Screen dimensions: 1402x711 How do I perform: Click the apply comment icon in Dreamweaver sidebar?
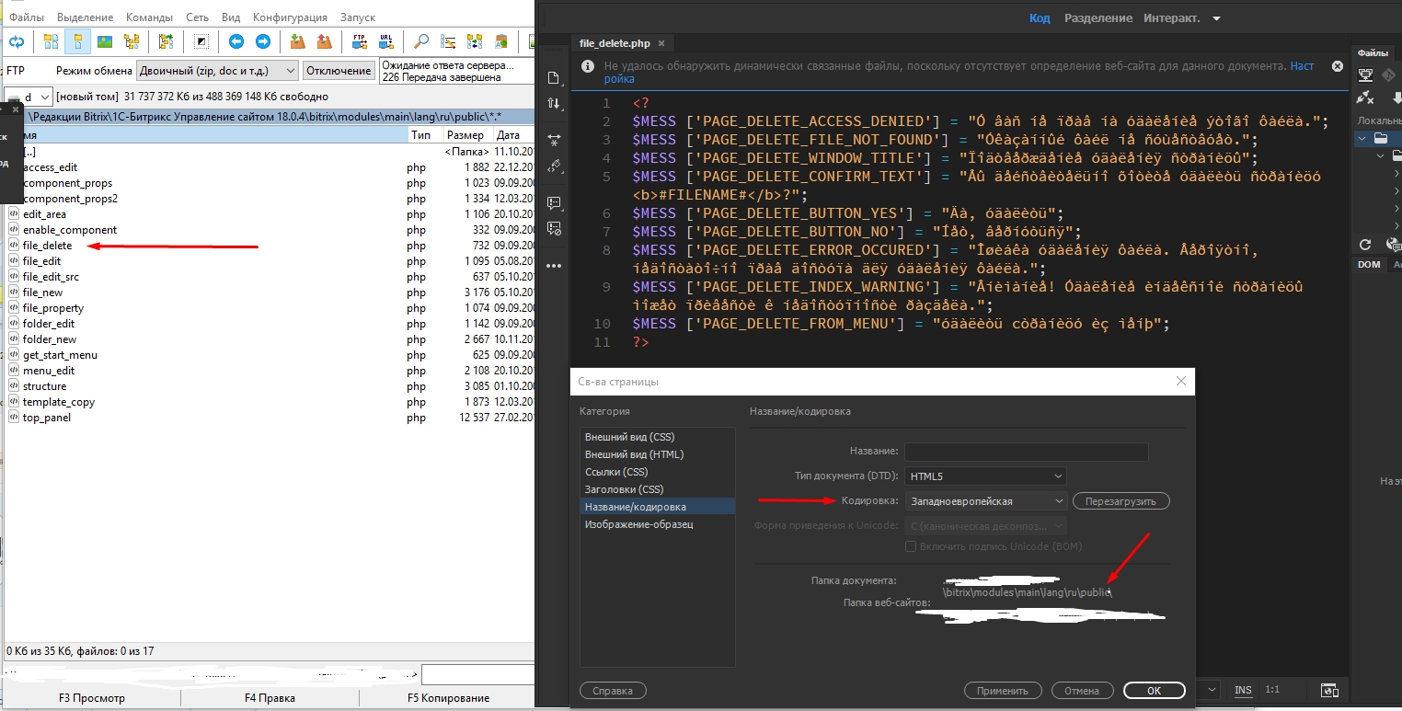point(554,202)
